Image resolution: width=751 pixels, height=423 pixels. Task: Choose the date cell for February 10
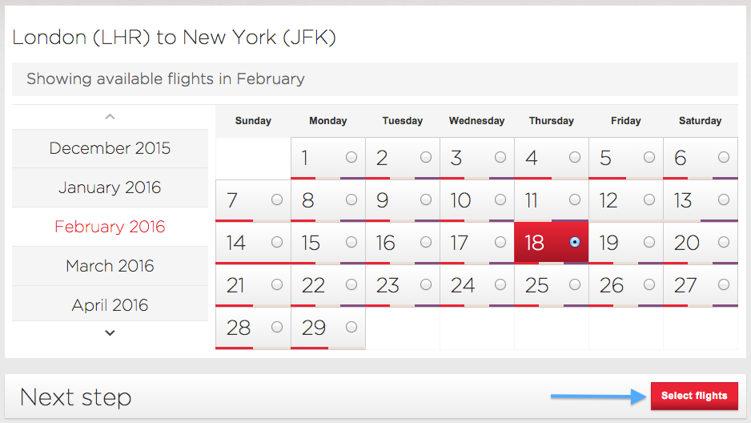click(x=477, y=201)
